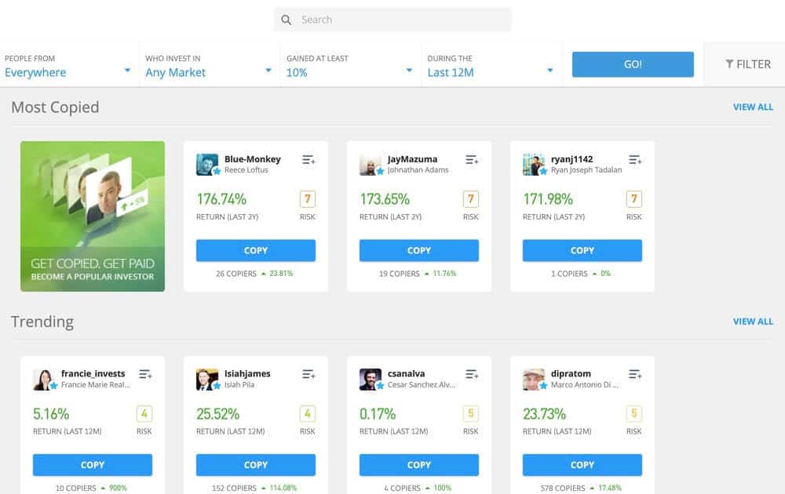Open csanalva profile avatar
This screenshot has width=785, height=494.
pyautogui.click(x=371, y=380)
